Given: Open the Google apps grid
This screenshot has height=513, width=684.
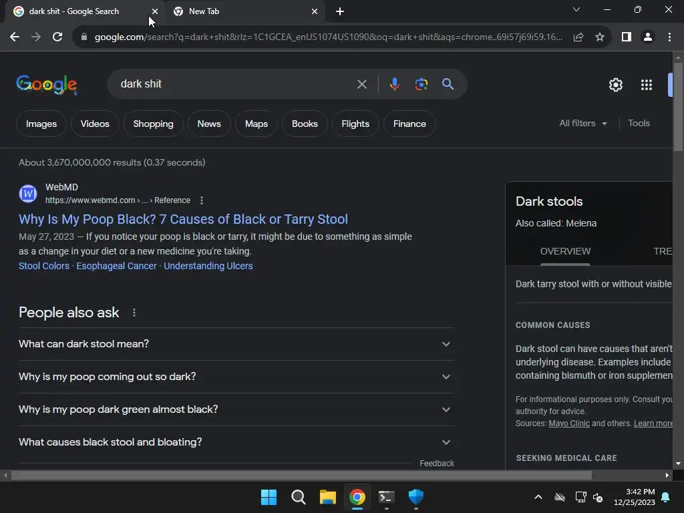Looking at the screenshot, I should pos(647,85).
